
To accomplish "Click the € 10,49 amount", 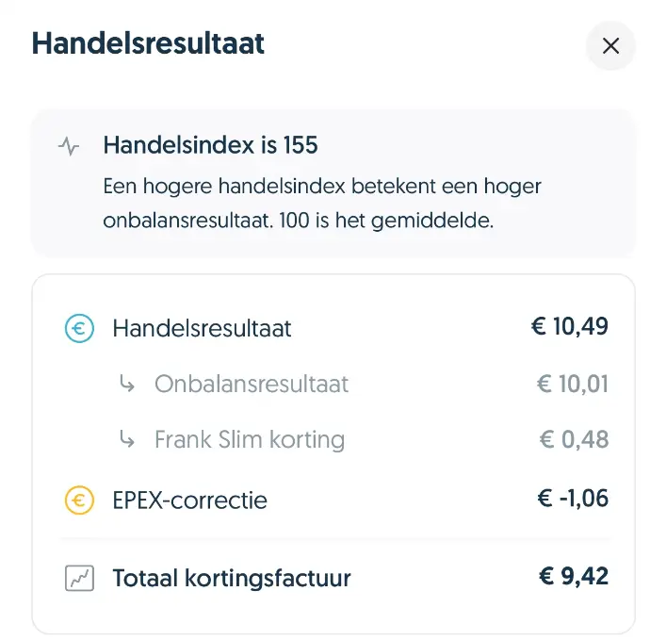I will [570, 326].
